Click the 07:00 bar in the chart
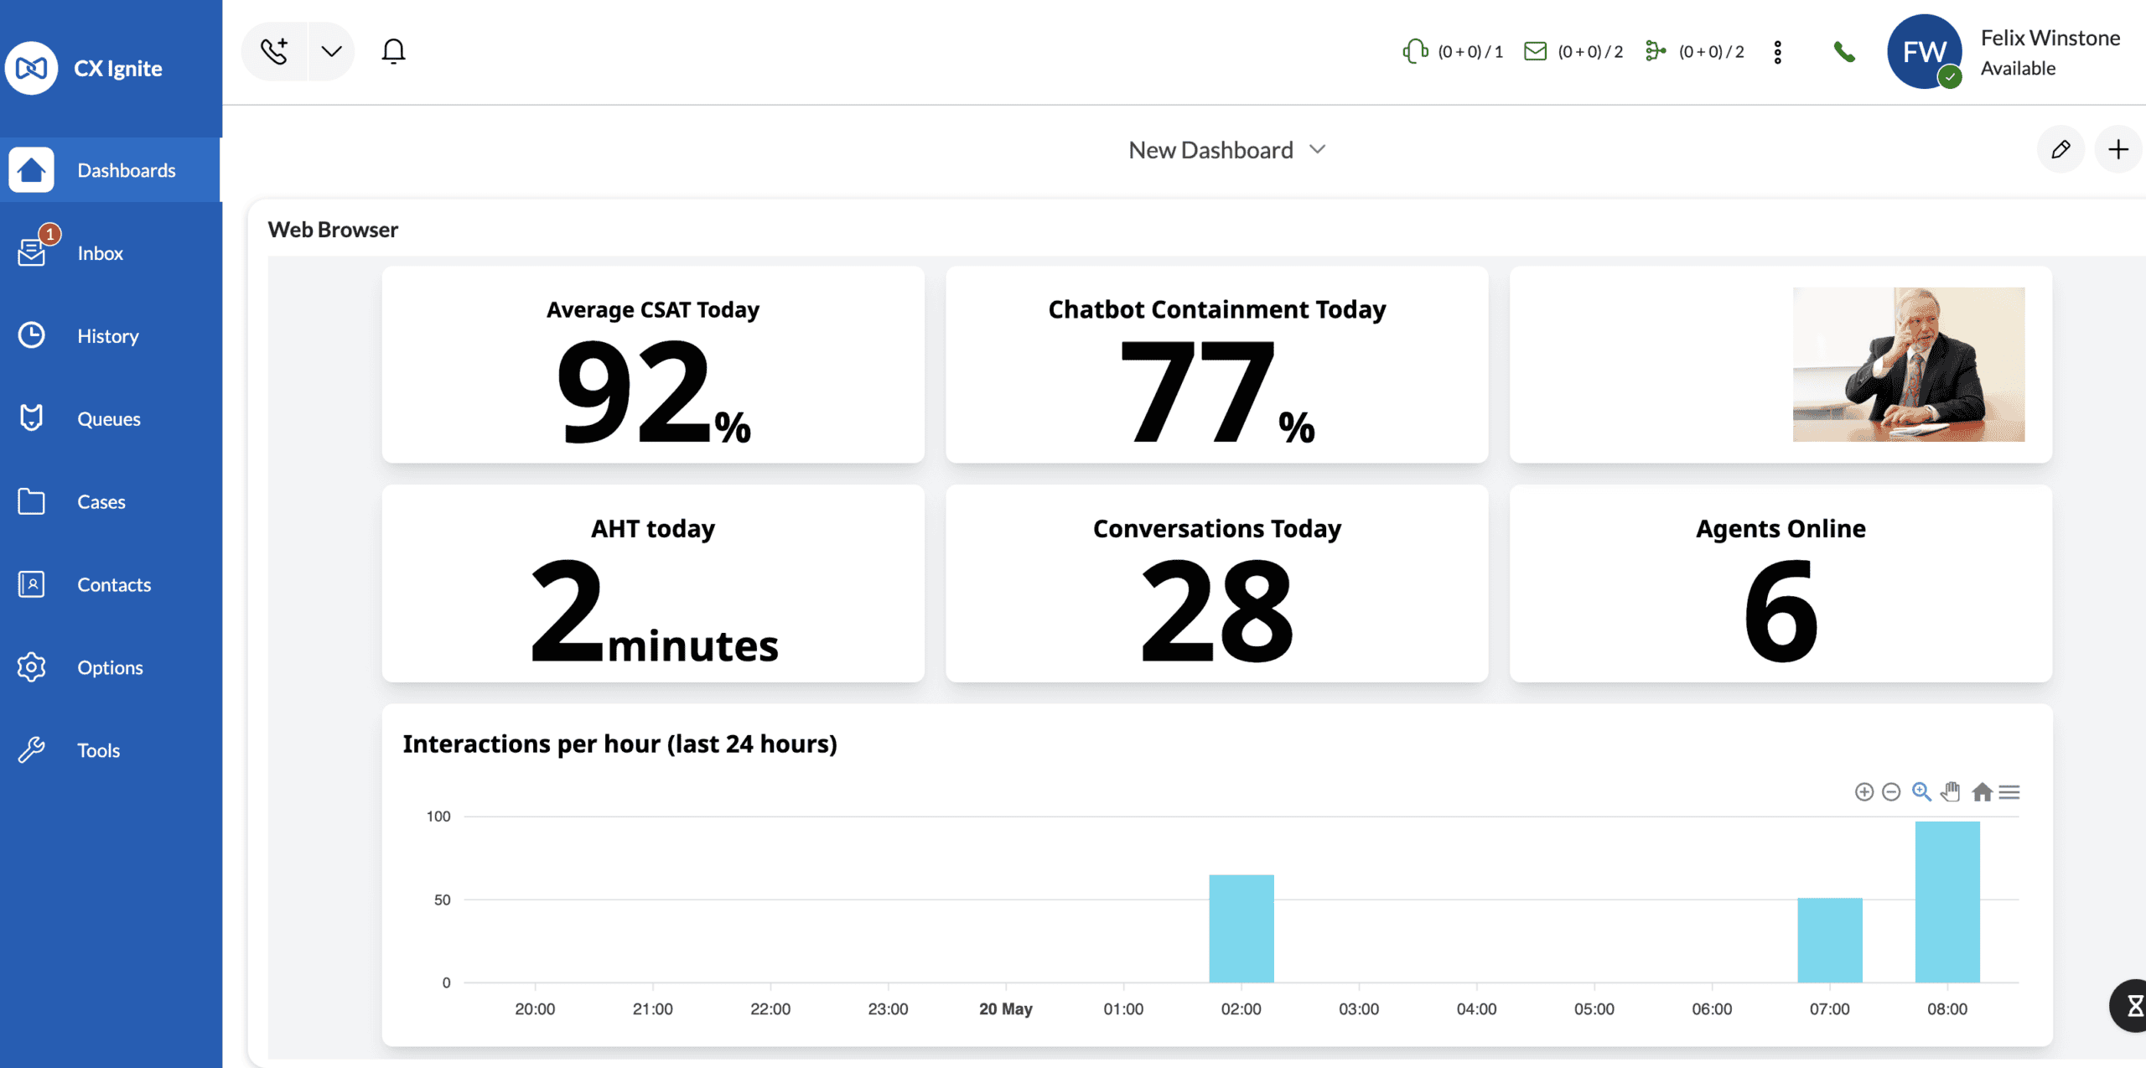Viewport: 2146px width, 1068px height. pos(1830,940)
